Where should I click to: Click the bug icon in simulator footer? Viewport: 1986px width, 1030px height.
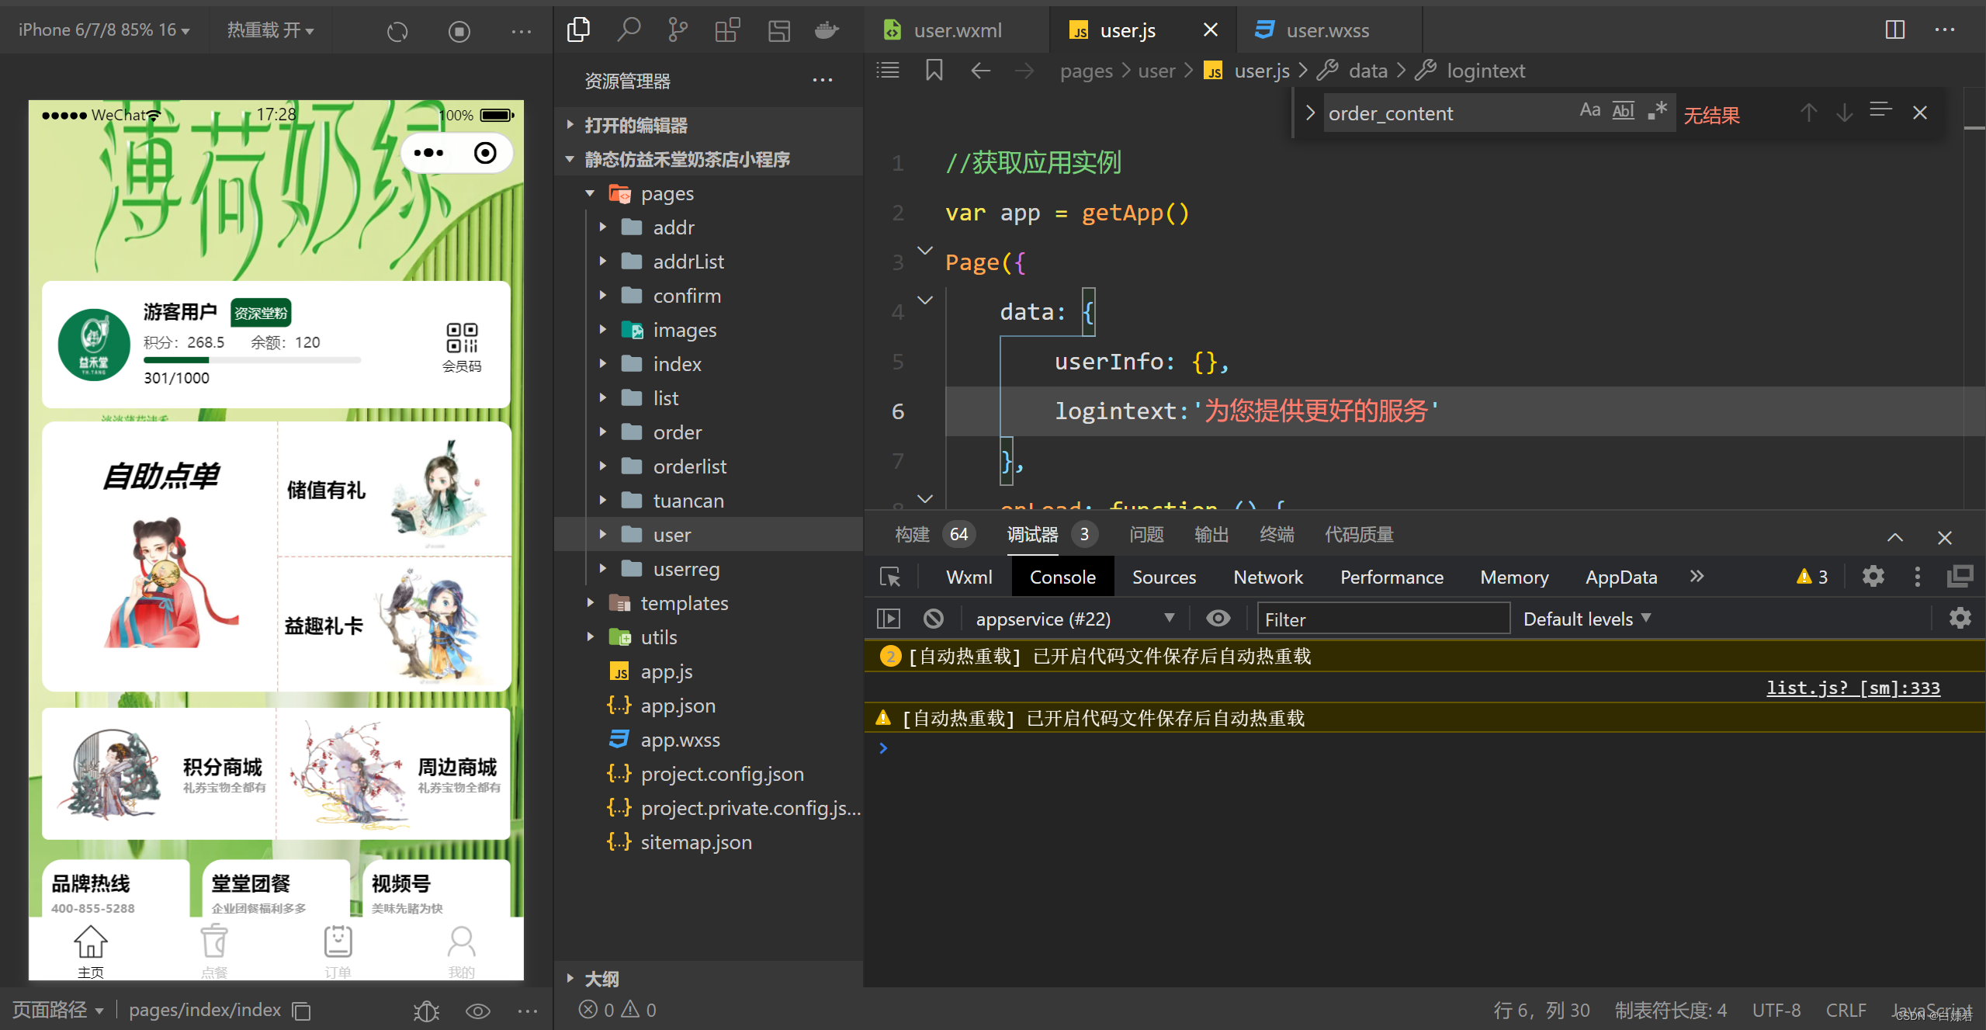pos(427,1011)
